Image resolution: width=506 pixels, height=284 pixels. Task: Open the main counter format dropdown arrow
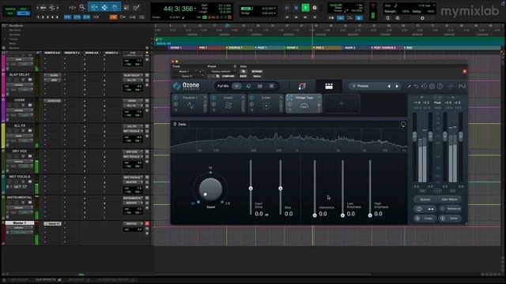[195, 9]
